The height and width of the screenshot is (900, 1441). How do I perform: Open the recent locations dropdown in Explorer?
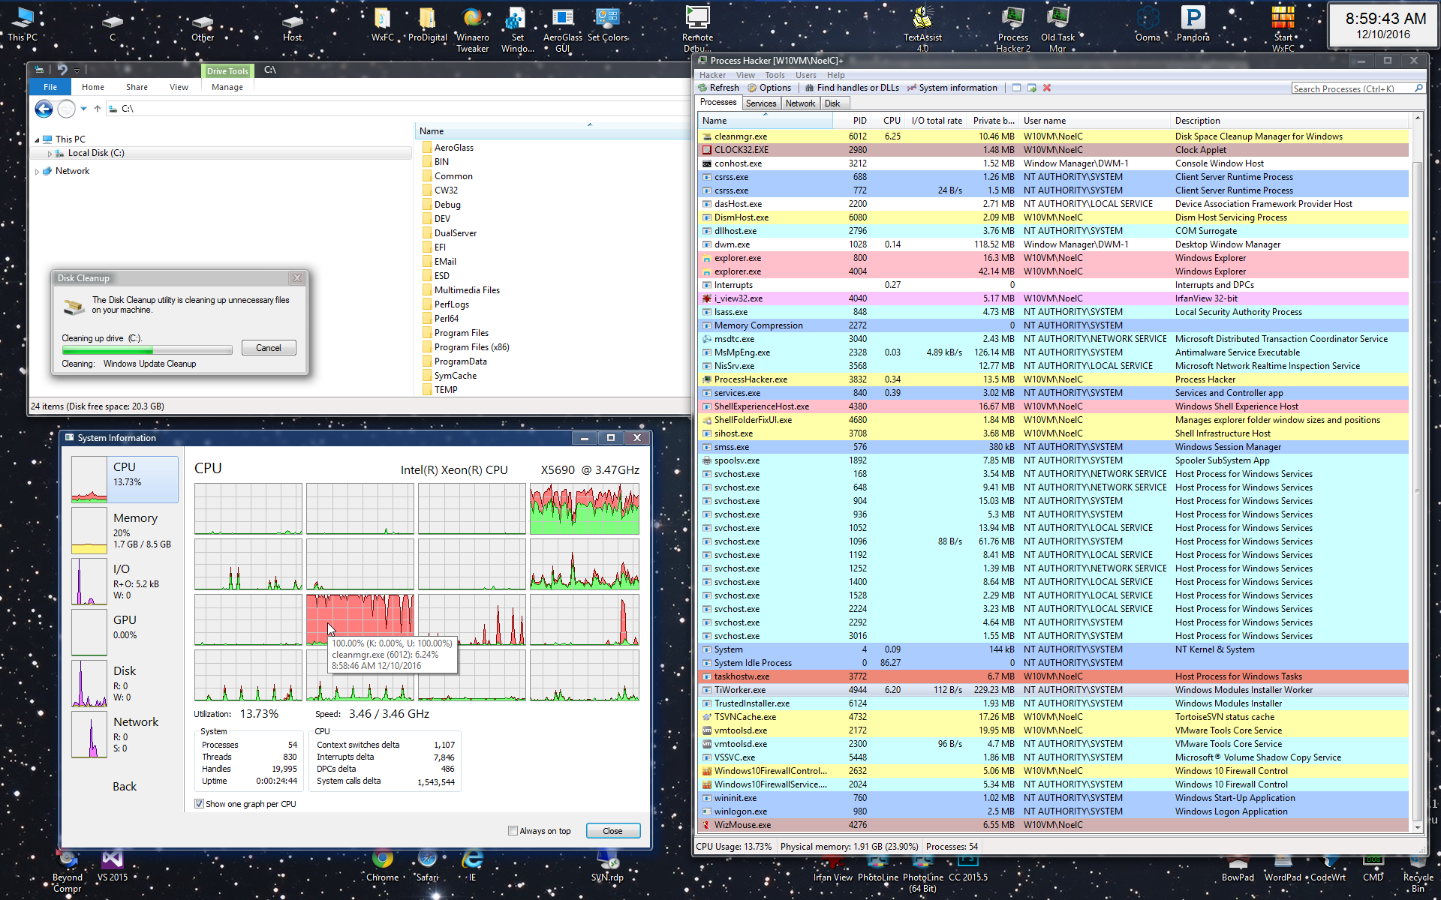point(83,109)
